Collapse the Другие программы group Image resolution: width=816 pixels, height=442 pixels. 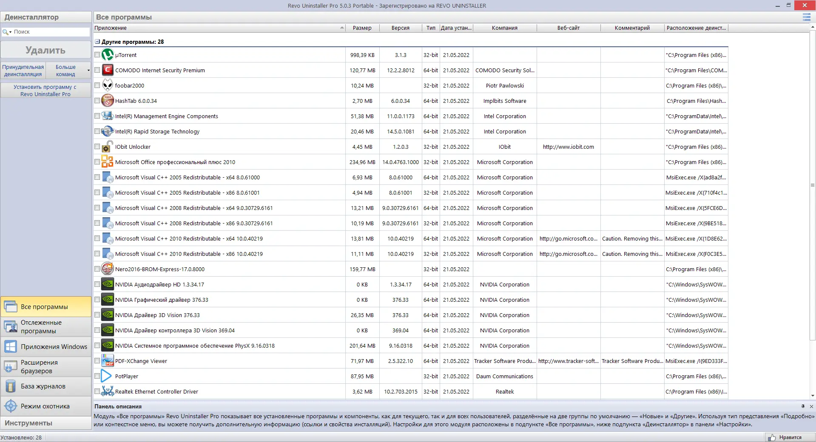97,42
